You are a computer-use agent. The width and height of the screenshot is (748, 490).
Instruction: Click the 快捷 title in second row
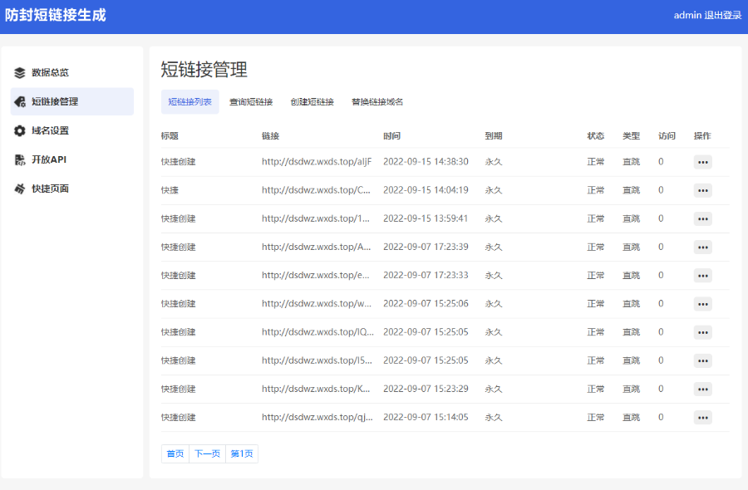point(170,190)
